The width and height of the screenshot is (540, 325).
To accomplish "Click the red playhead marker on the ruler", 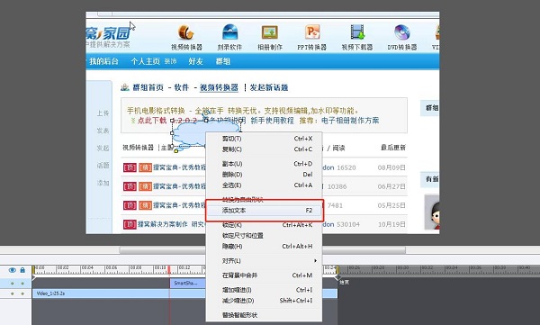I will [x=169, y=269].
